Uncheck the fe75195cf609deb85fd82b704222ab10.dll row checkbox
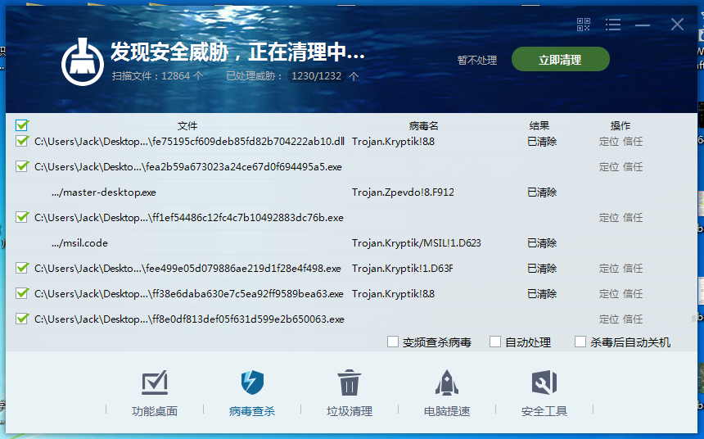704x439 pixels. pos(21,141)
